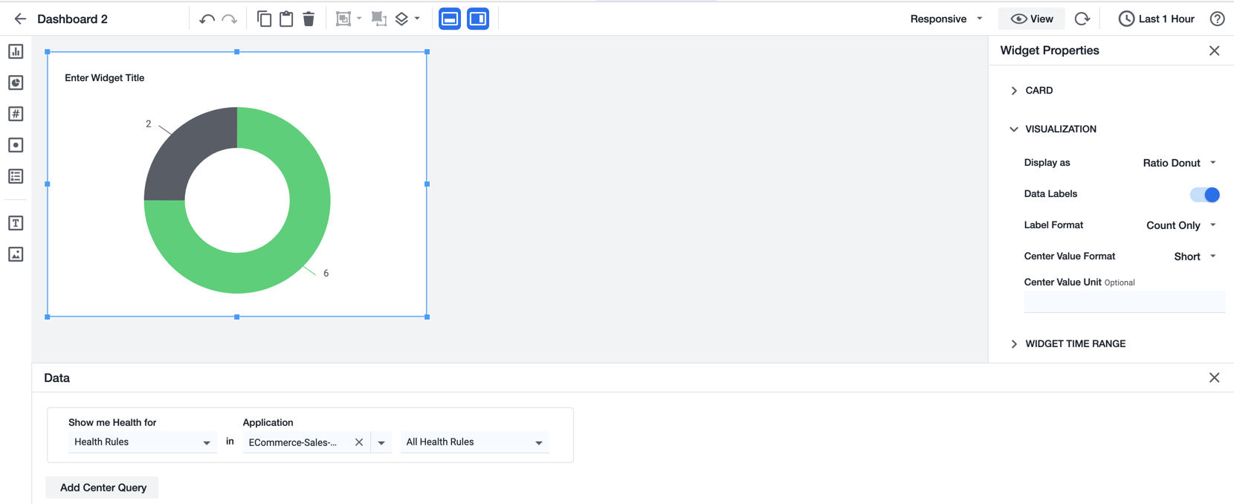The width and height of the screenshot is (1234, 504).
Task: Open the layer order tool
Action: [402, 19]
